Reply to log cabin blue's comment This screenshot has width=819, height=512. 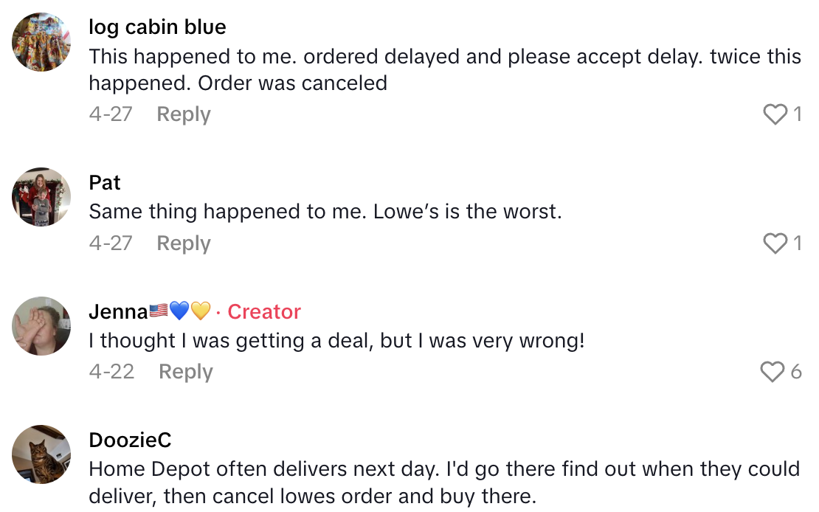click(x=184, y=114)
